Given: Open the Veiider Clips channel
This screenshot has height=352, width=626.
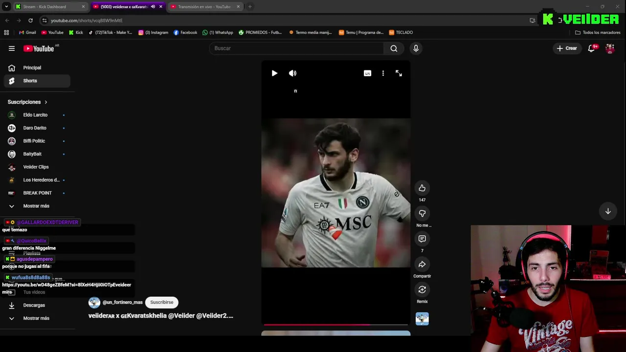Looking at the screenshot, I should [37, 167].
